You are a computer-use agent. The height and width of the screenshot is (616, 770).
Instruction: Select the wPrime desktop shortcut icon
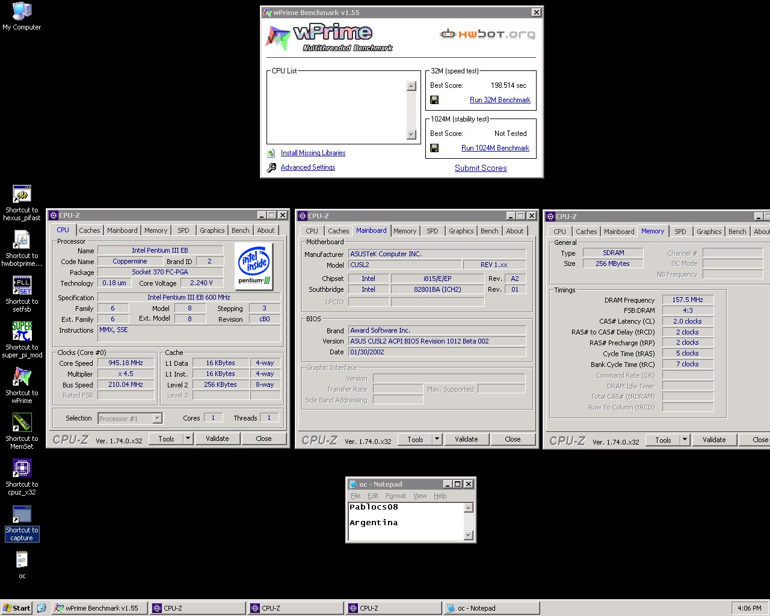click(x=22, y=378)
